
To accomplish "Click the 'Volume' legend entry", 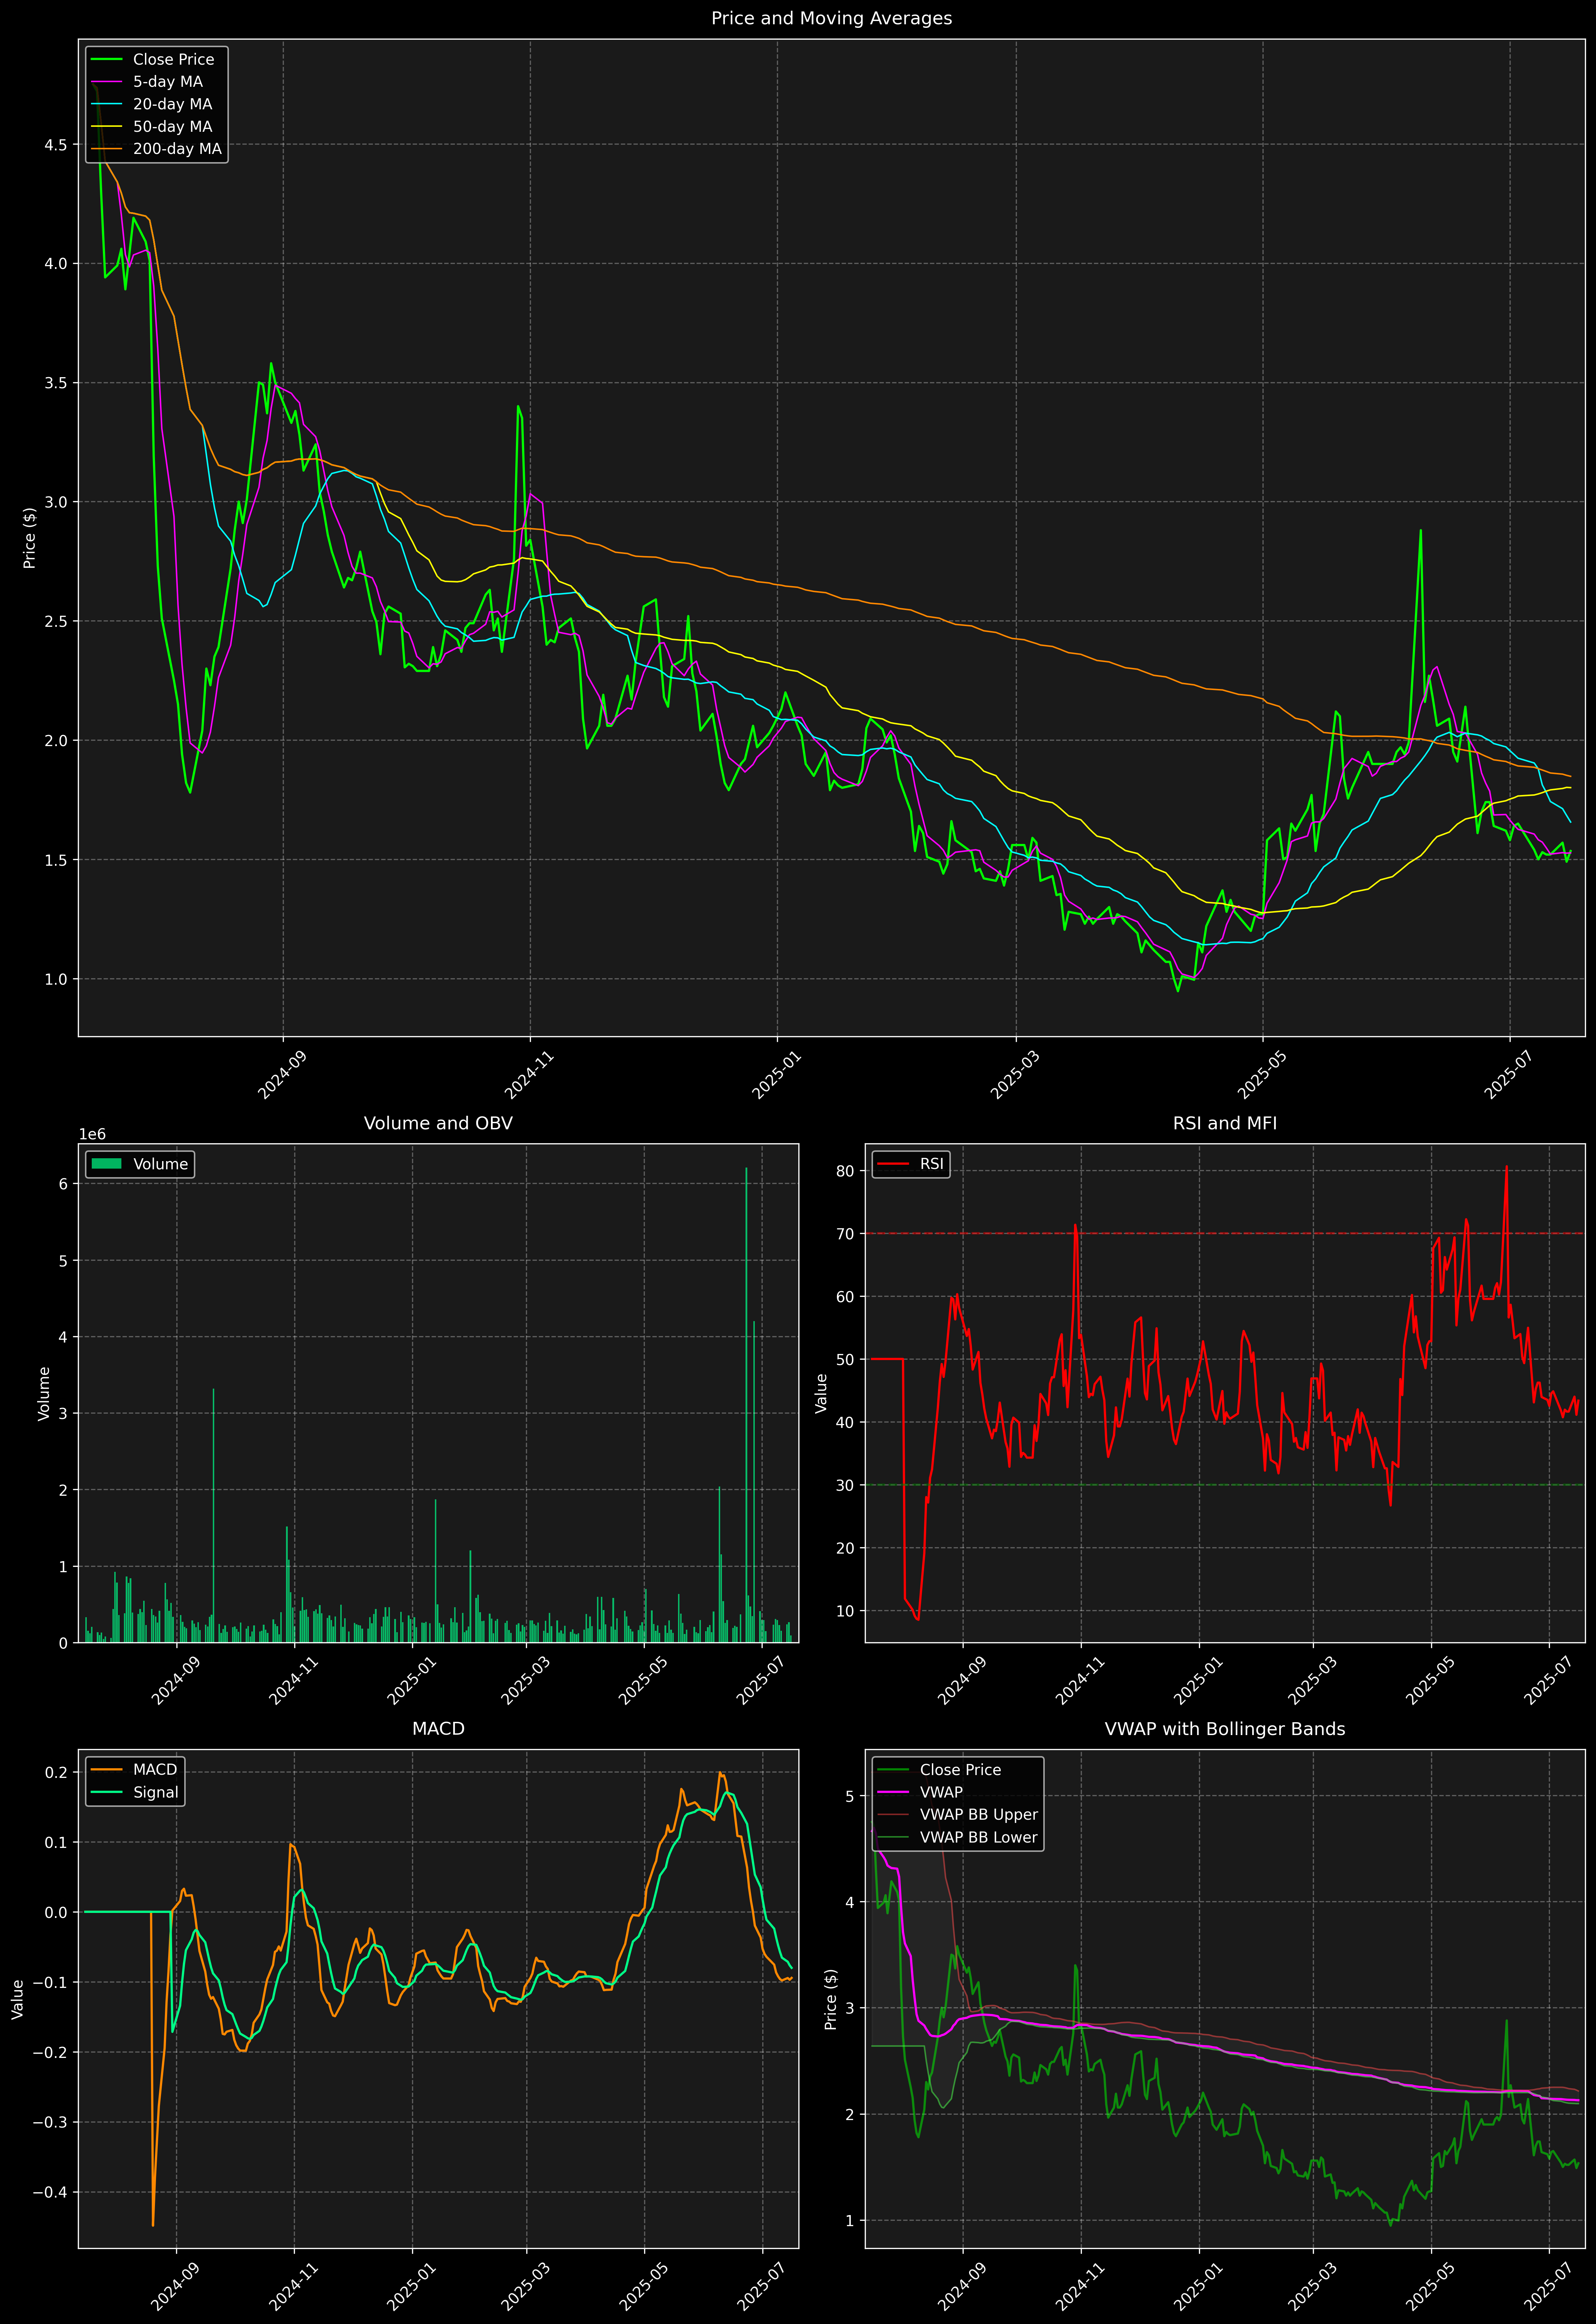I will 160,1164.
